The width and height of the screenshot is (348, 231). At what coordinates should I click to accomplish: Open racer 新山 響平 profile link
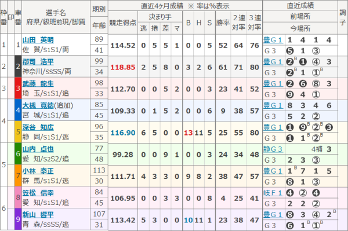[x=38, y=215]
